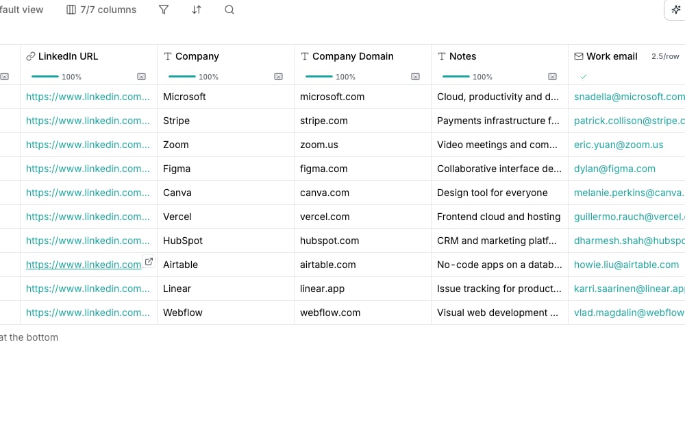The height and width of the screenshot is (425, 685).
Task: Click email howie.liu@airtable.com
Action: coord(627,265)
